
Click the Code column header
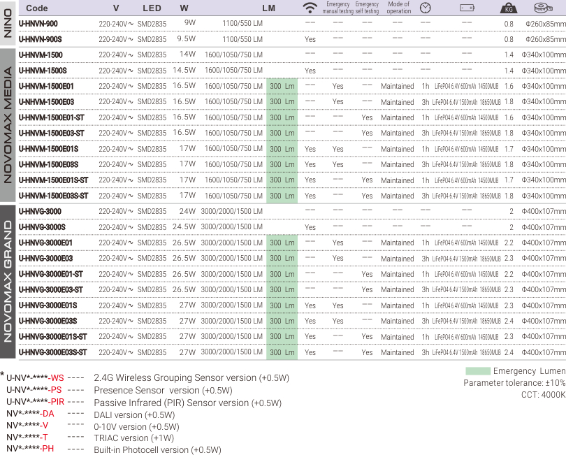(37, 8)
